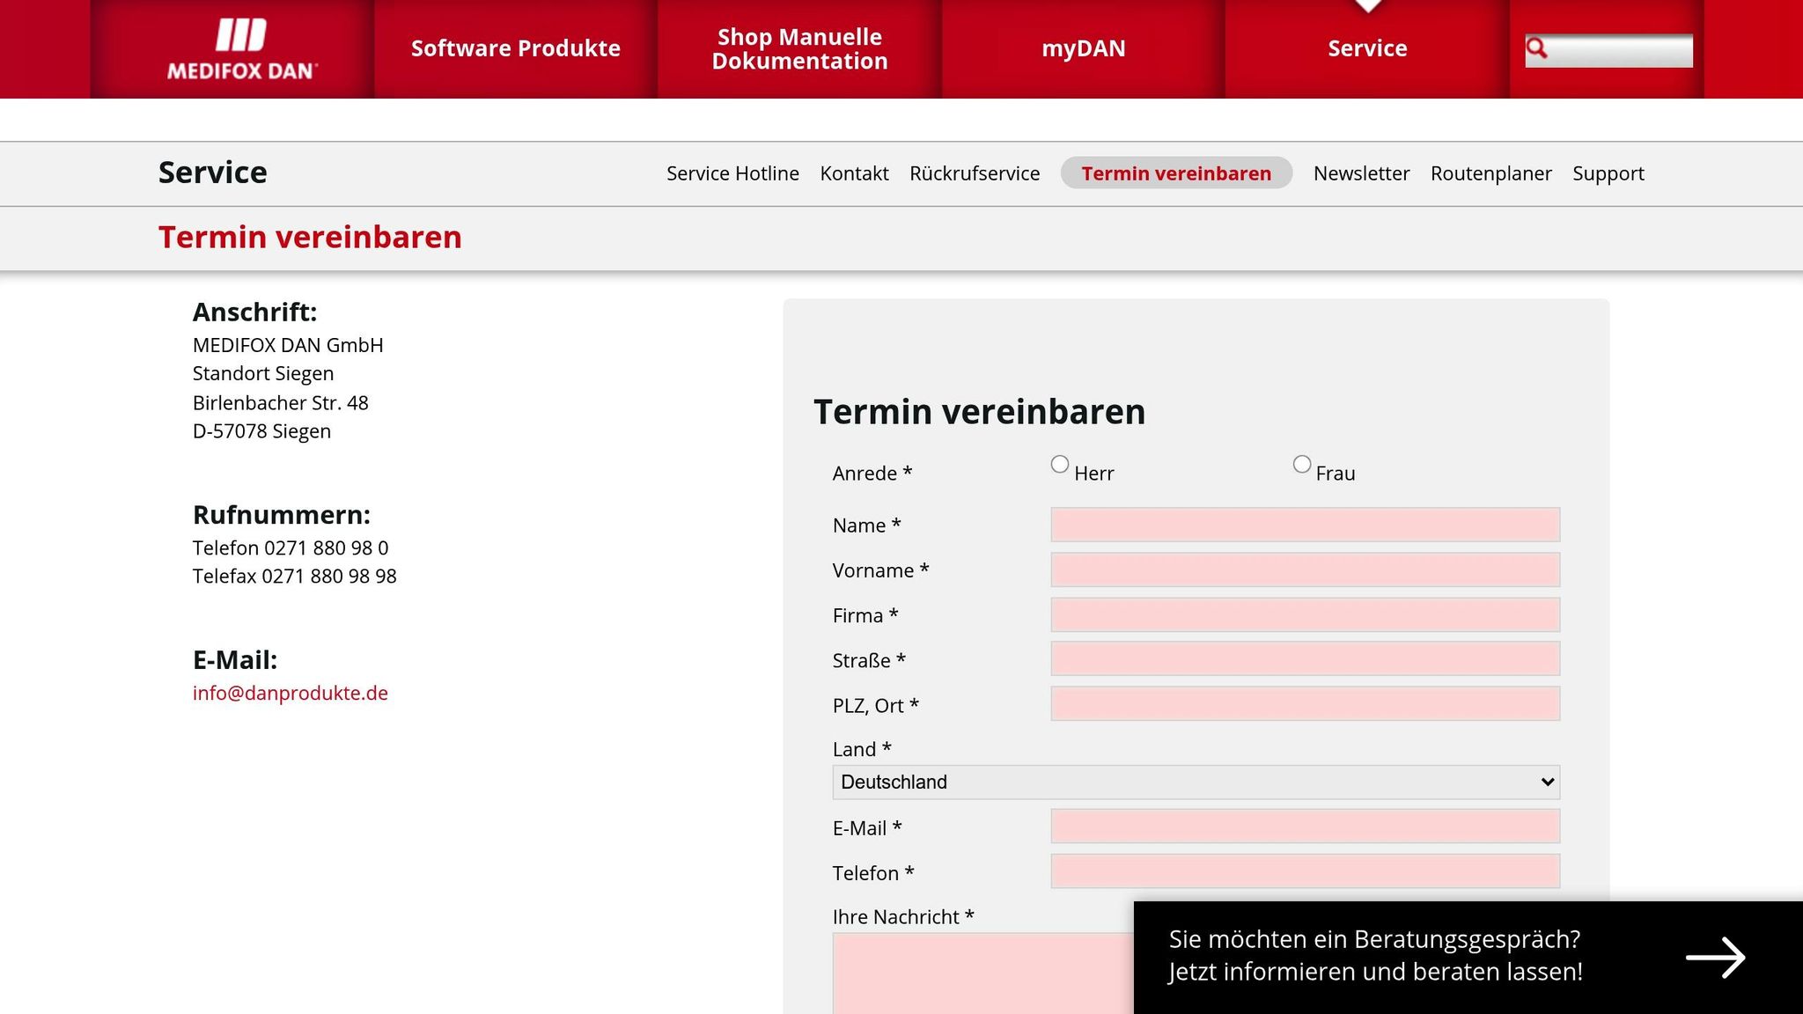1803x1014 pixels.
Task: Open the Kontakt page
Action: pyautogui.click(x=854, y=173)
